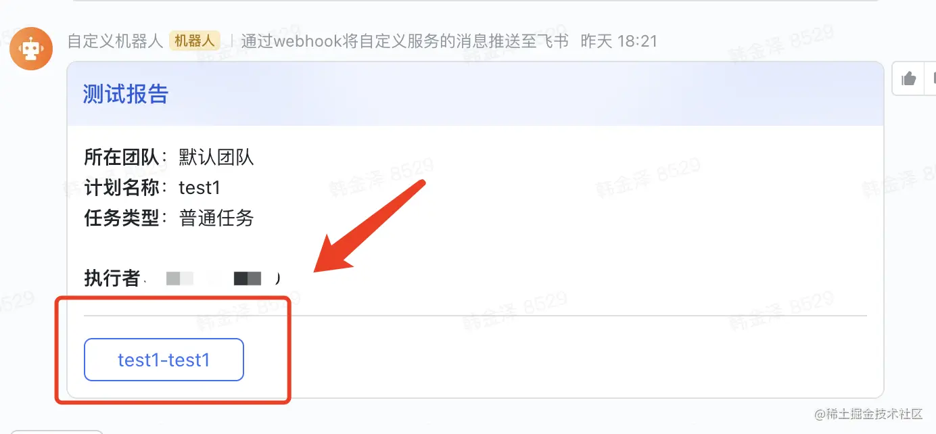Click the 任务类型 普通任务 line
Viewport: 936px width, 434px height.
coord(169,218)
